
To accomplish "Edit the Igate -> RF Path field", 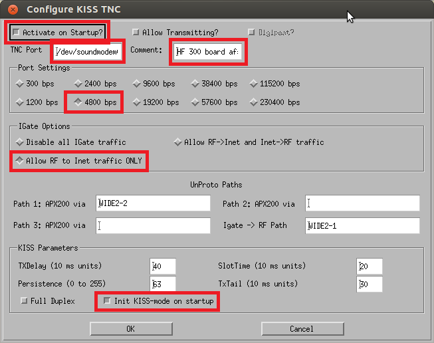I will (362, 225).
